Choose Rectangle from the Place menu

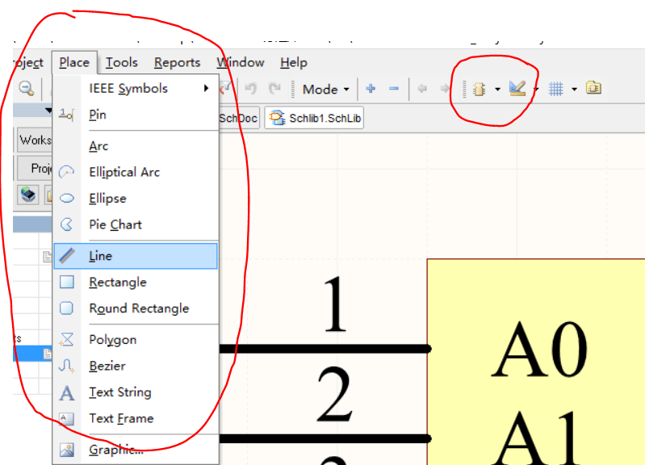[136, 283]
